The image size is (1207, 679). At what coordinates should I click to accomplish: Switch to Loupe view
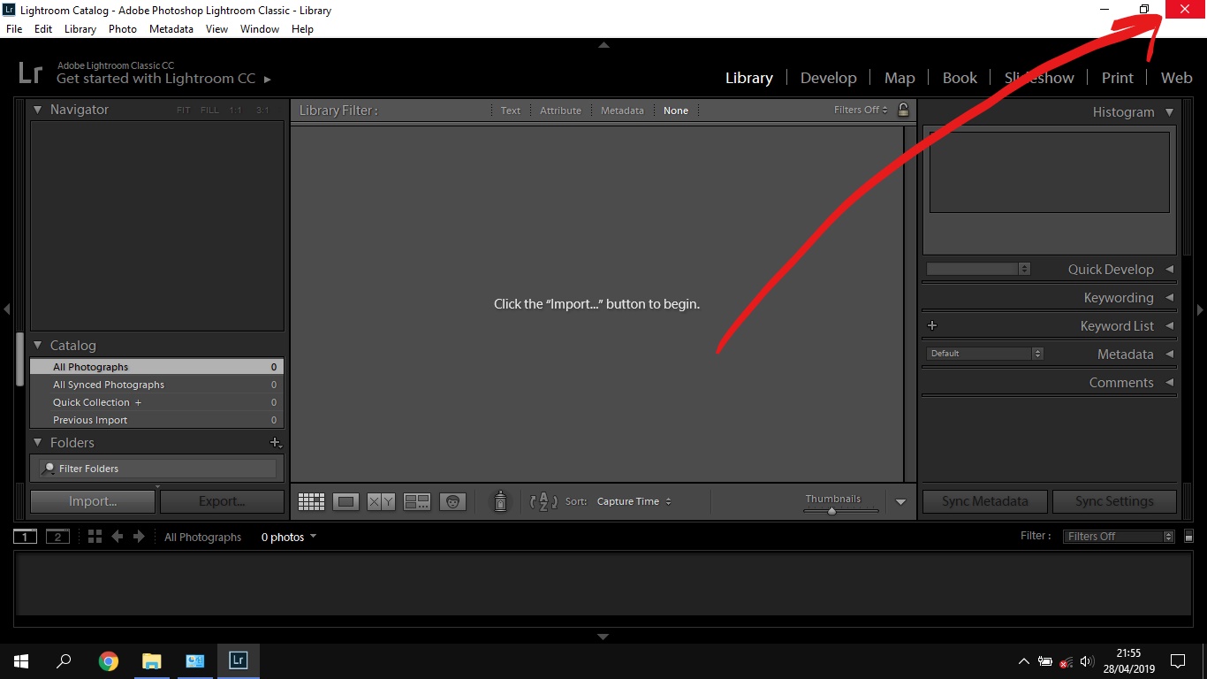tap(345, 502)
